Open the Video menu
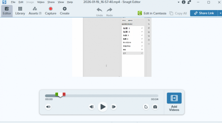This screenshot has height=123, width=222. pyautogui.click(x=40, y=2)
